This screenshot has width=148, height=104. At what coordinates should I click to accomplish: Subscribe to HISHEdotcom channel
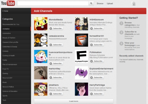pyautogui.click(x=97, y=28)
